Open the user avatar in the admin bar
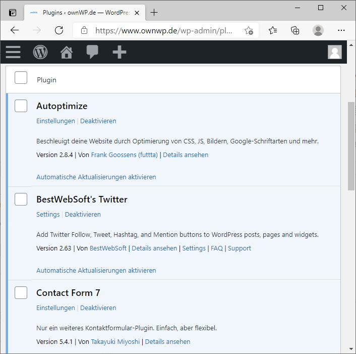The width and height of the screenshot is (356, 354). [335, 52]
